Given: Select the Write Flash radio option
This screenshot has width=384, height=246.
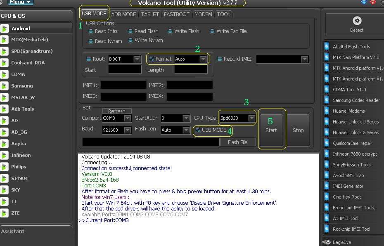Looking at the screenshot, I should point(170,31).
